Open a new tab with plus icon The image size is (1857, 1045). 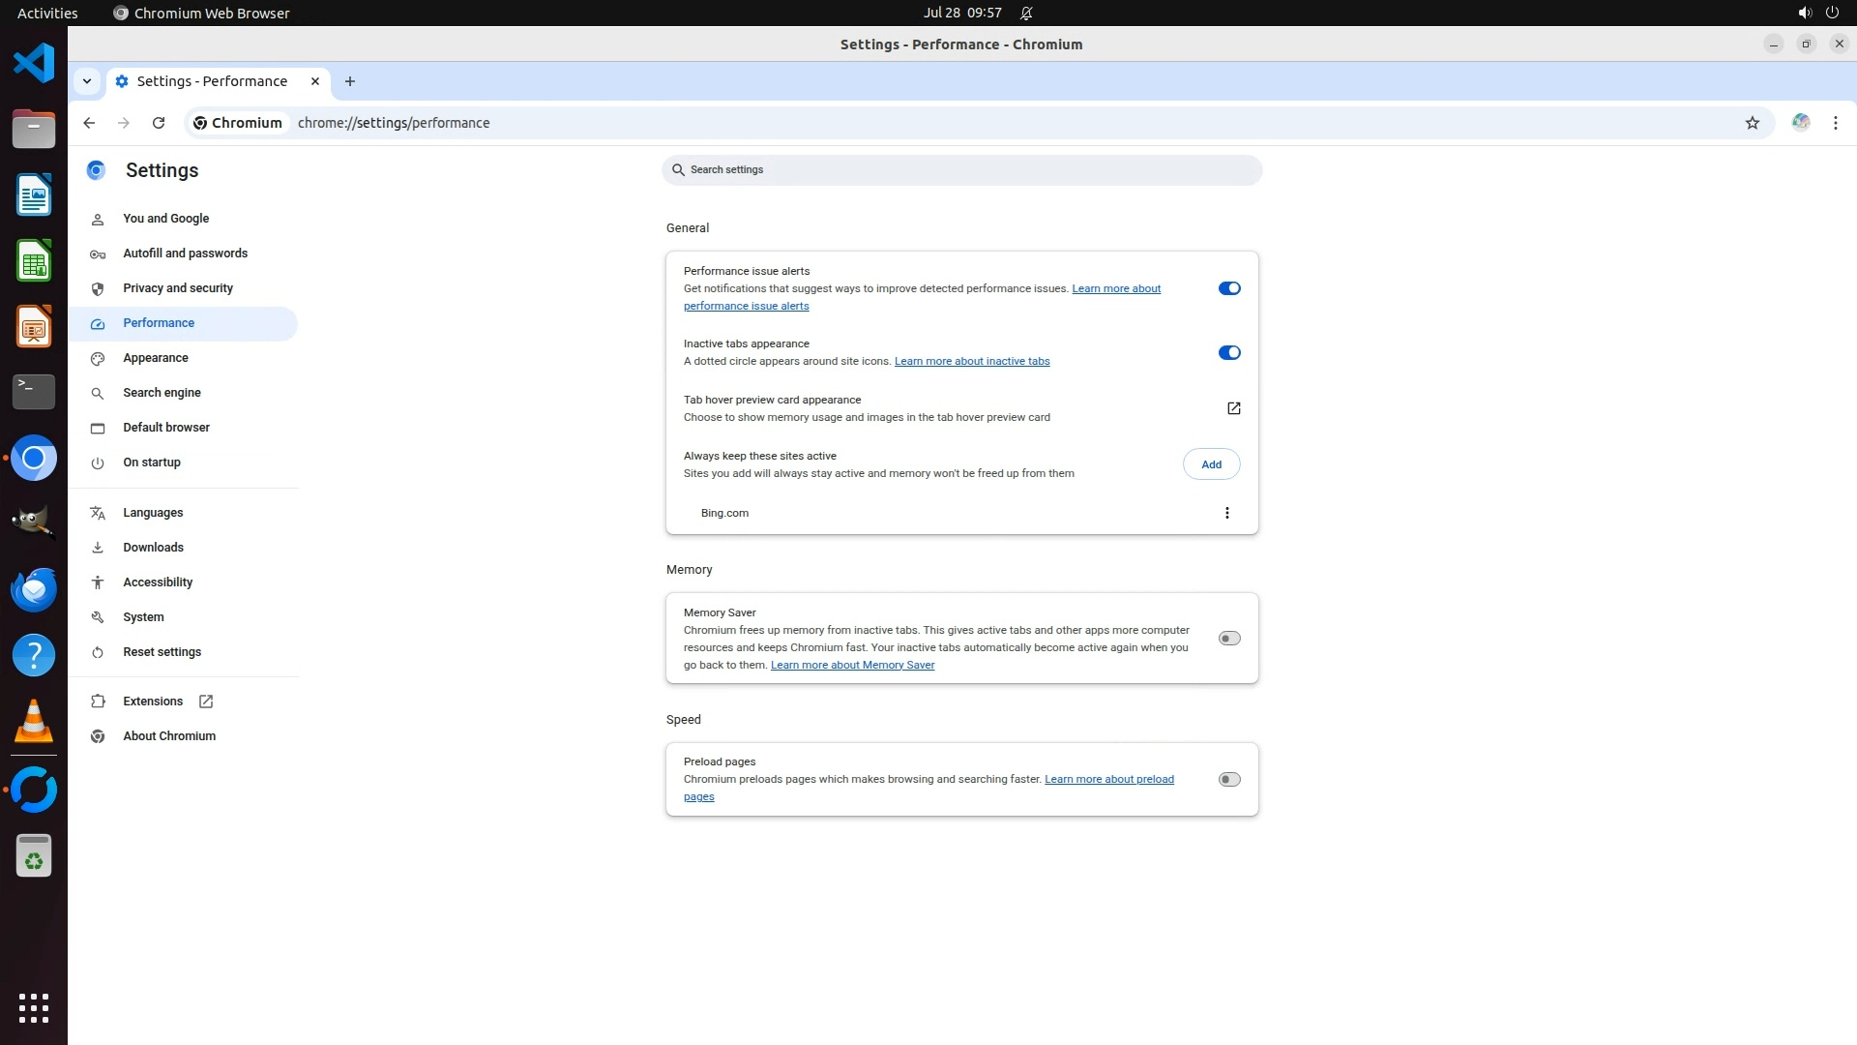coord(350,81)
